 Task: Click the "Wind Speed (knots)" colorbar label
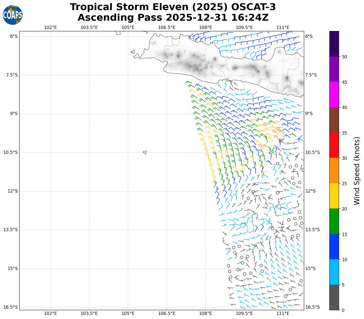[x=356, y=171]
